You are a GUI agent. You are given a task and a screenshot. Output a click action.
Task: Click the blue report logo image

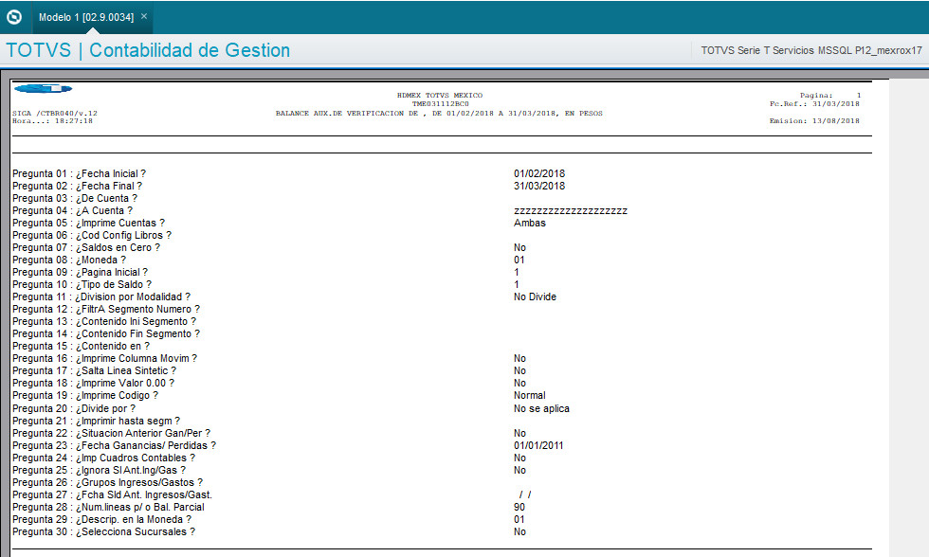(43, 89)
